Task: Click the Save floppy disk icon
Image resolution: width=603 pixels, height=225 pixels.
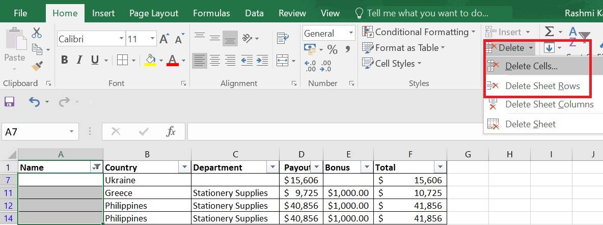Action: [9, 102]
